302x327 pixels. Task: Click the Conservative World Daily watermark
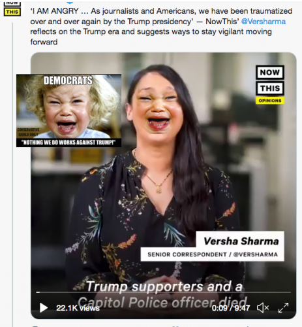(x=28, y=132)
